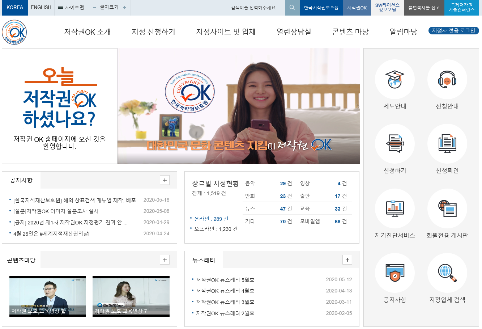The height and width of the screenshot is (329, 482).
Task: Open the 사이트맵 menu icon
Action: (x=61, y=8)
